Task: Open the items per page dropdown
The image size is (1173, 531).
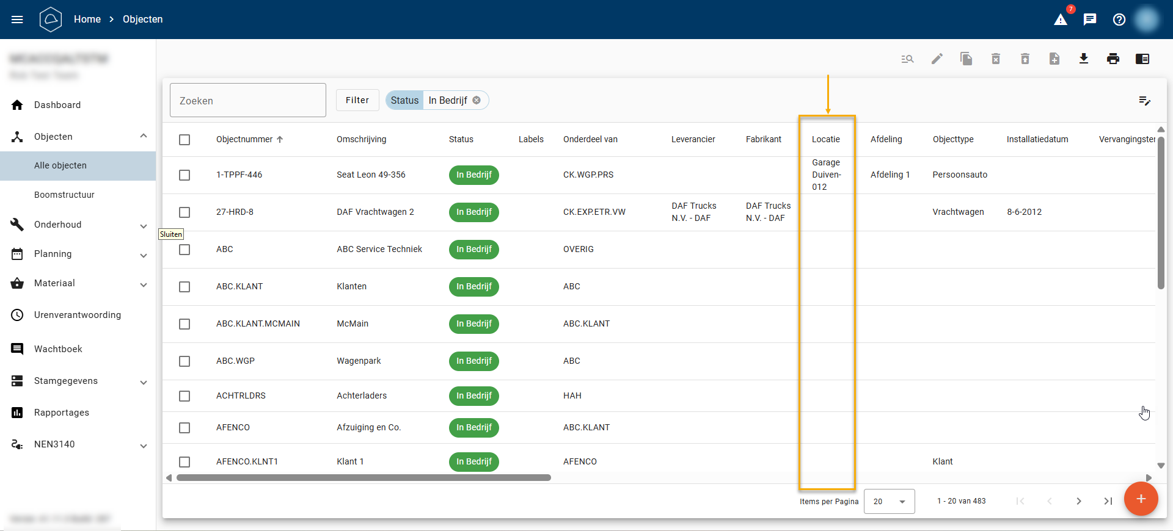Action: tap(889, 501)
